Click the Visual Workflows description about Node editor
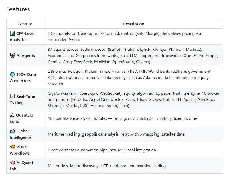The image size is (229, 178). [102, 150]
